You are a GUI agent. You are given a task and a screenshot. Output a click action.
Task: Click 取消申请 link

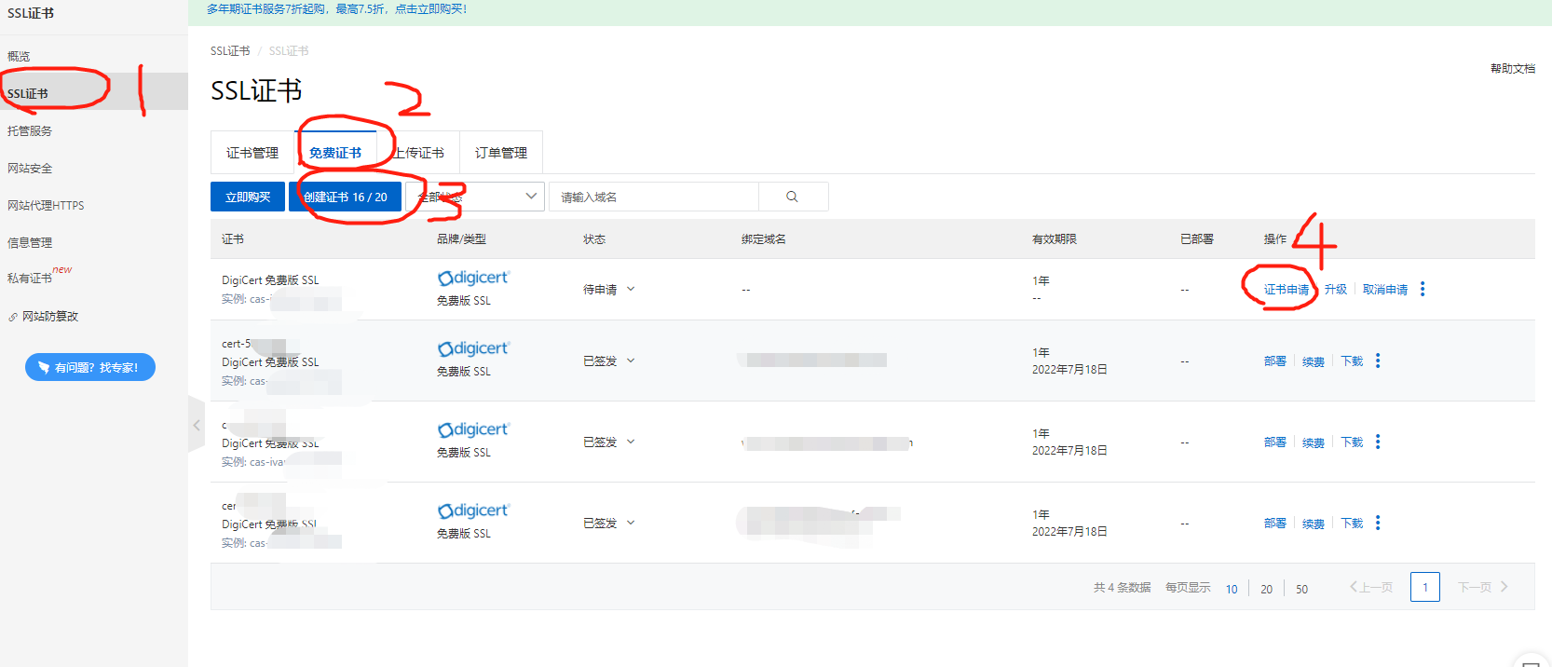coord(1385,290)
